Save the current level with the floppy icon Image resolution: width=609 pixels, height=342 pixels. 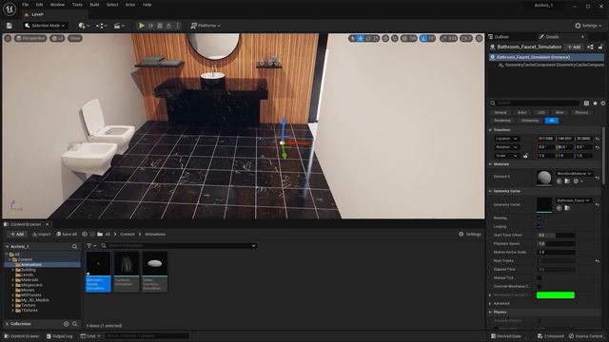point(9,26)
